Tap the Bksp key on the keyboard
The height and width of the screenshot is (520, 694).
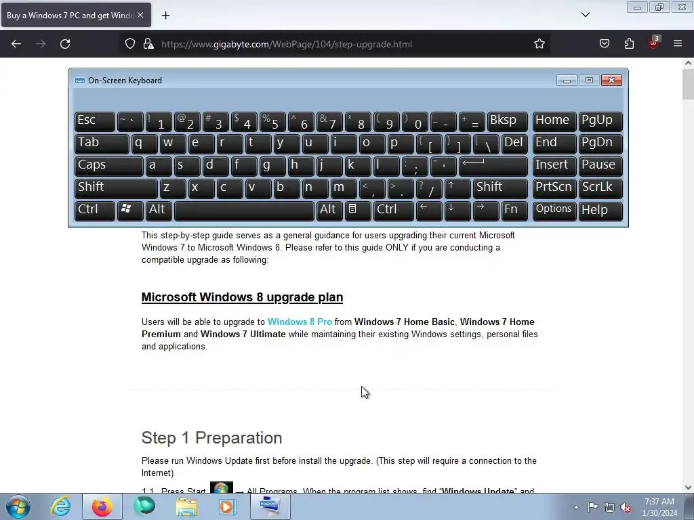click(507, 121)
